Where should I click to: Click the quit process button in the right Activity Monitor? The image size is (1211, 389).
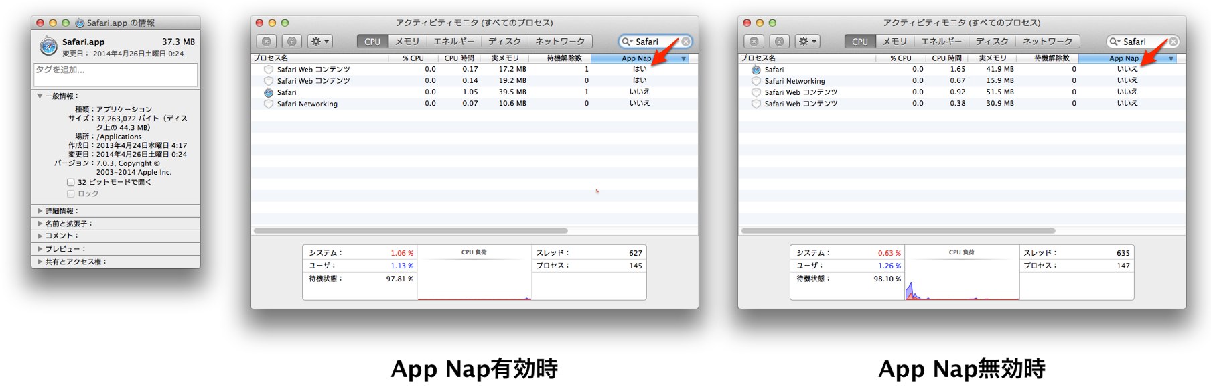tap(754, 42)
